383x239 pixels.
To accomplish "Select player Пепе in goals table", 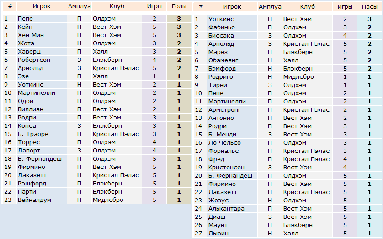I will 25,19.
